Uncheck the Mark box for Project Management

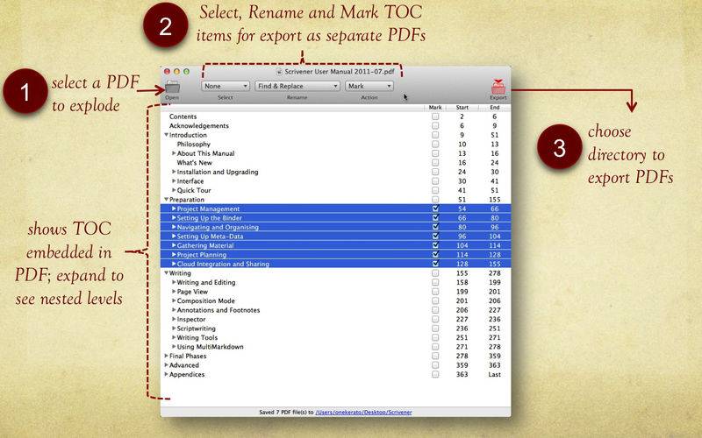tap(435, 208)
